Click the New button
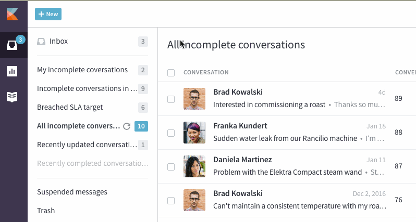Screen dimensions: 416x222 (x=48, y=14)
